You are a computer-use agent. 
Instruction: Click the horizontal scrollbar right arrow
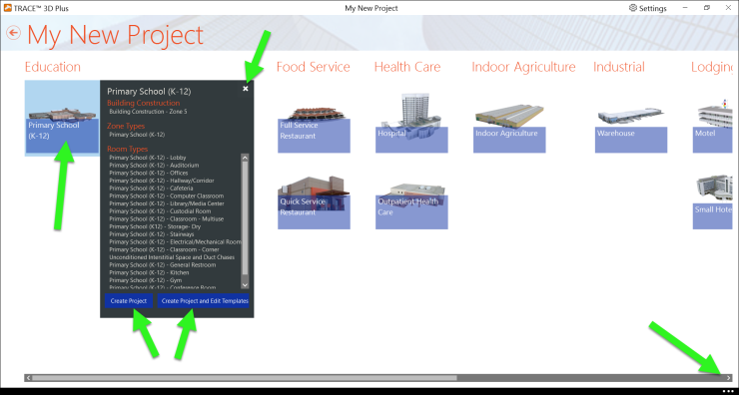point(729,378)
